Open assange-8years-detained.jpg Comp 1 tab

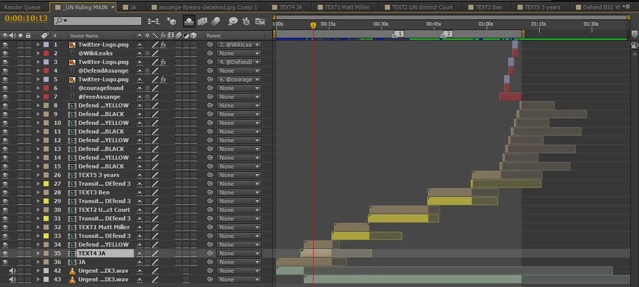click(208, 7)
